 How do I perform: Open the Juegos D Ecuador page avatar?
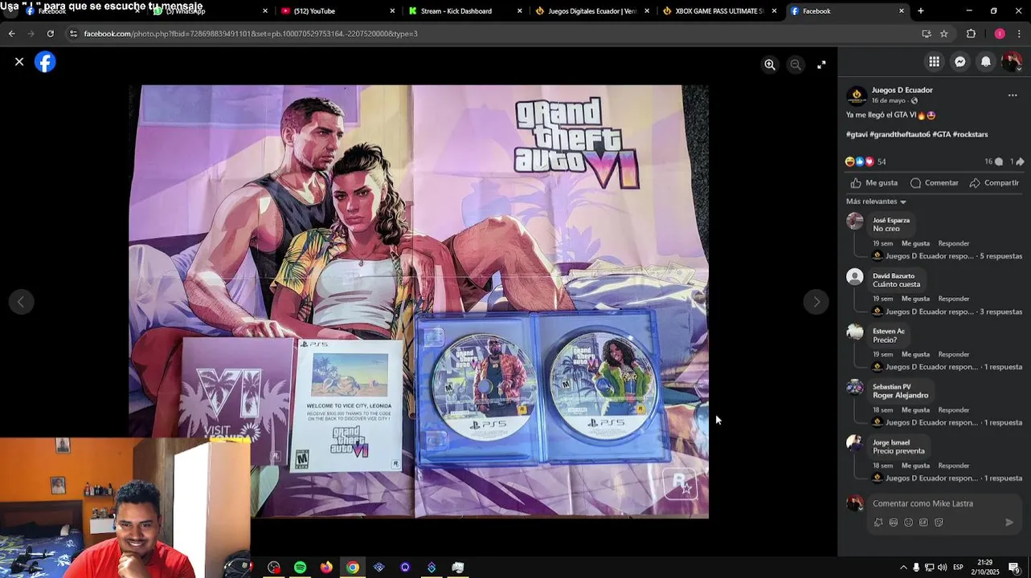click(857, 96)
